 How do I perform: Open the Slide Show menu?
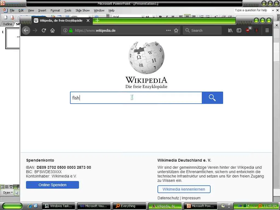click(x=83, y=10)
